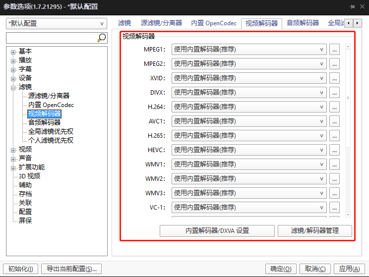Select 源滤镜/分离器 in the tree

[x=49, y=96]
